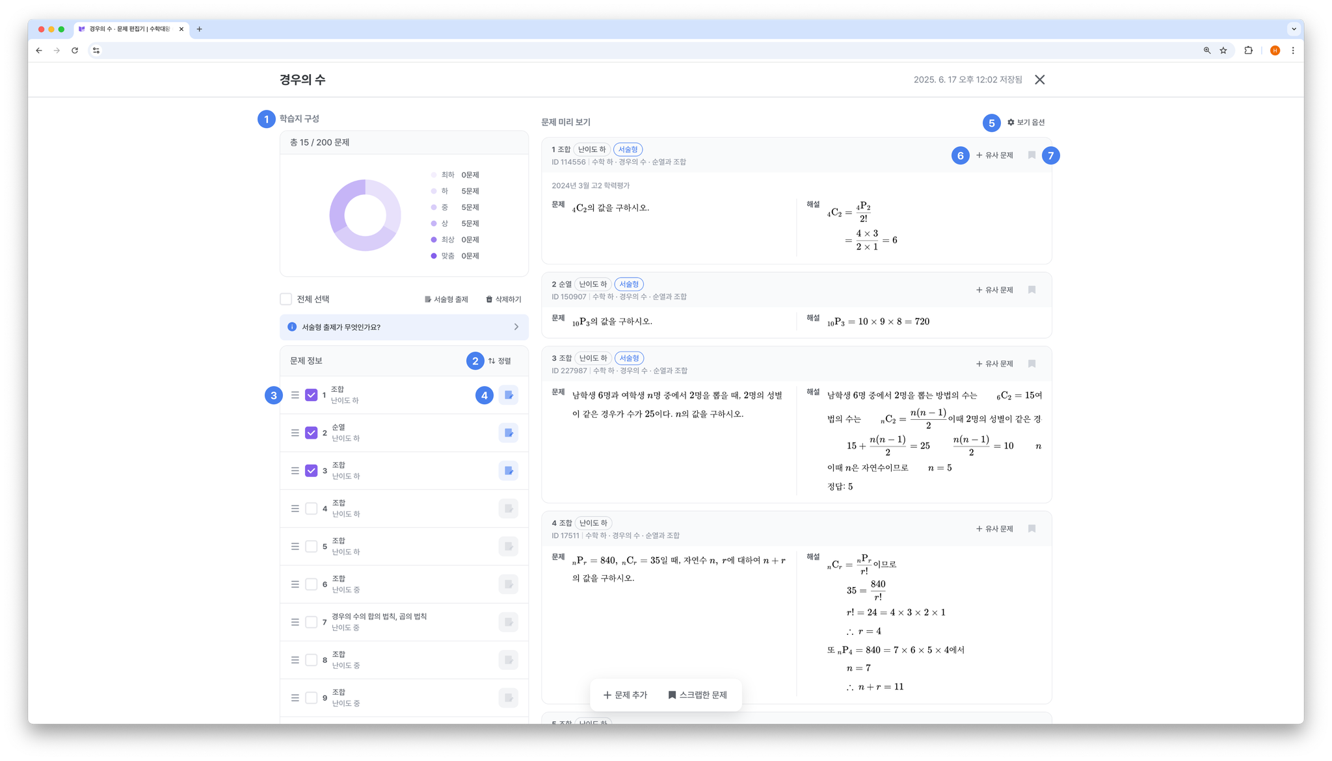Open the browser three-dot menu

pos(1293,51)
